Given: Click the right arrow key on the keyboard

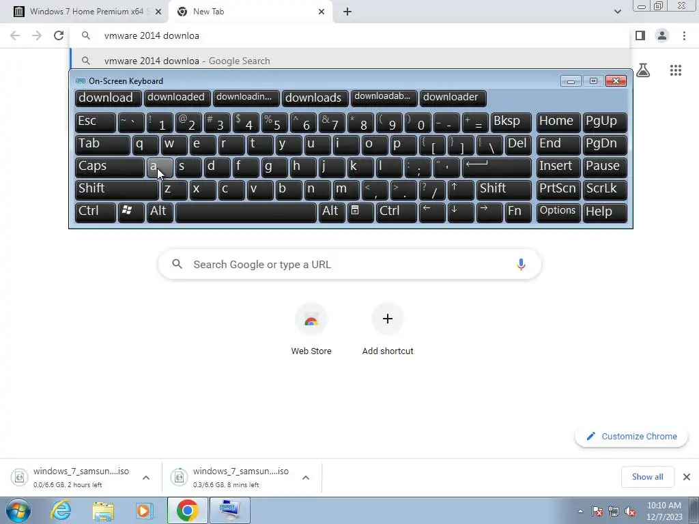Looking at the screenshot, I should point(489,212).
